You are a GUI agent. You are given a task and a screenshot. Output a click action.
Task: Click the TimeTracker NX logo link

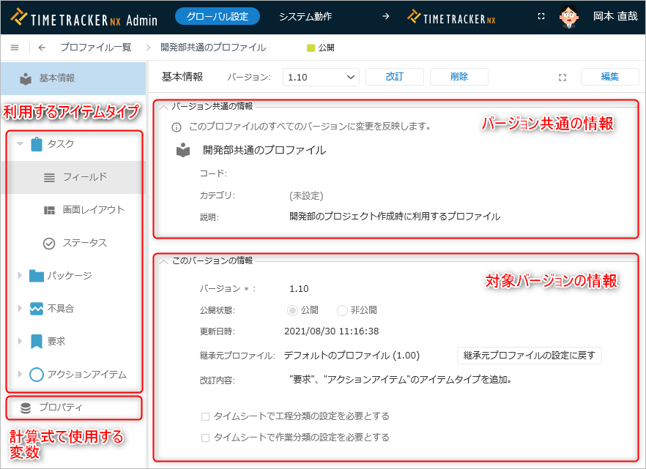(451, 16)
